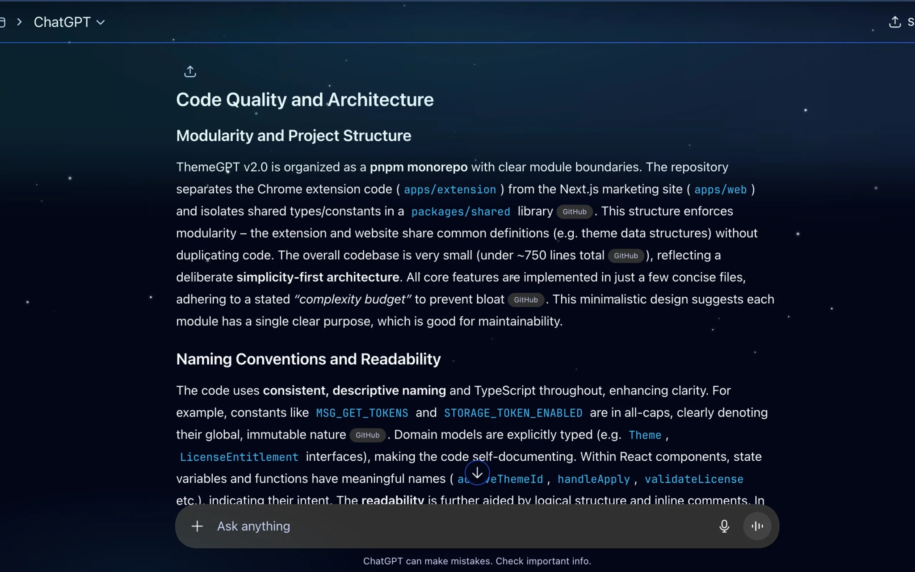Image resolution: width=915 pixels, height=572 pixels.
Task: Click the plus attachment icon
Action: [x=197, y=526]
